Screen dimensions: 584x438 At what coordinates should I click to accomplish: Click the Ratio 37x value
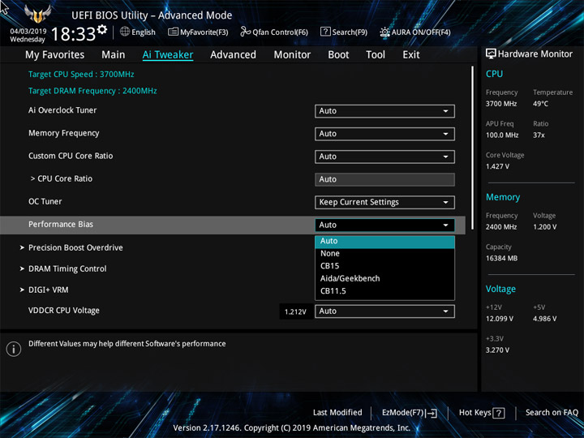coord(539,135)
